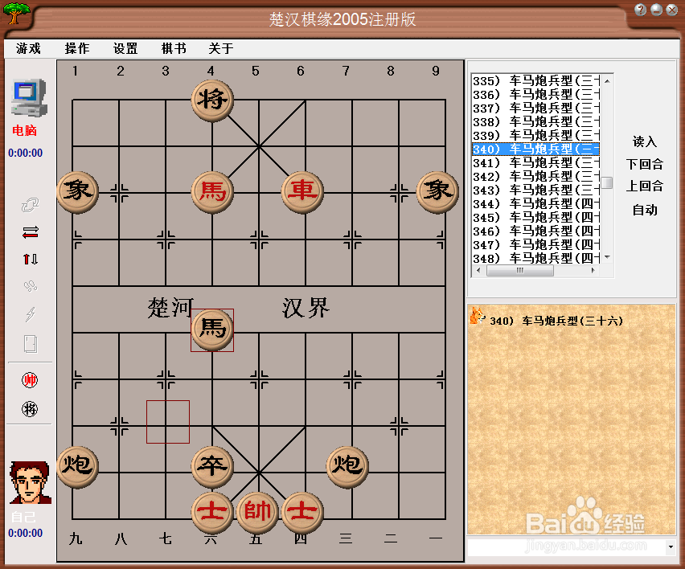Open the 操作 menu

coord(77,48)
